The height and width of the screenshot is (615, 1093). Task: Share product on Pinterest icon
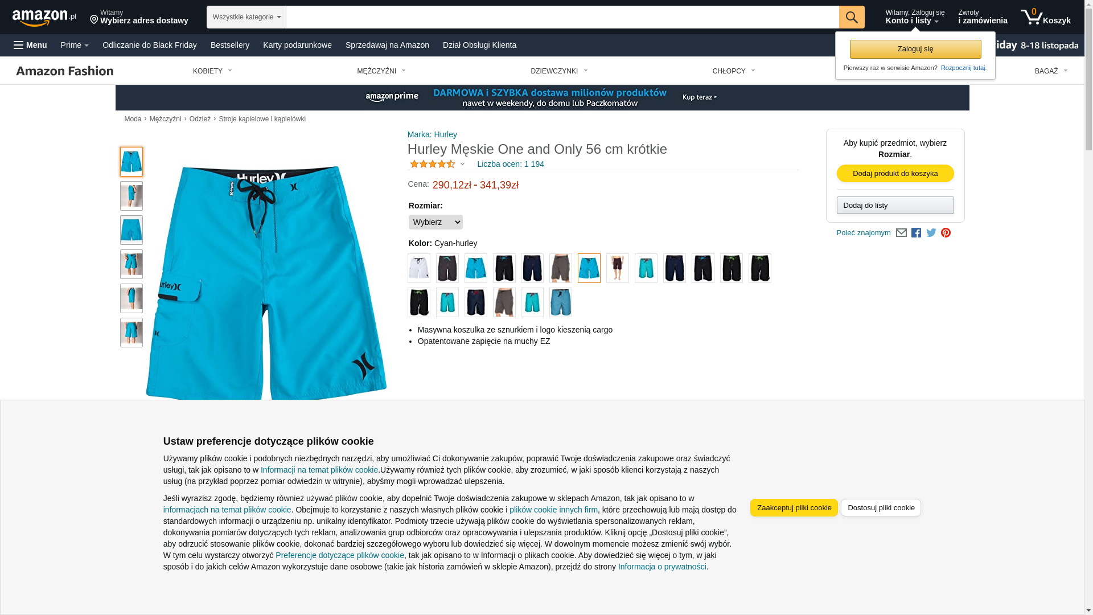(946, 233)
